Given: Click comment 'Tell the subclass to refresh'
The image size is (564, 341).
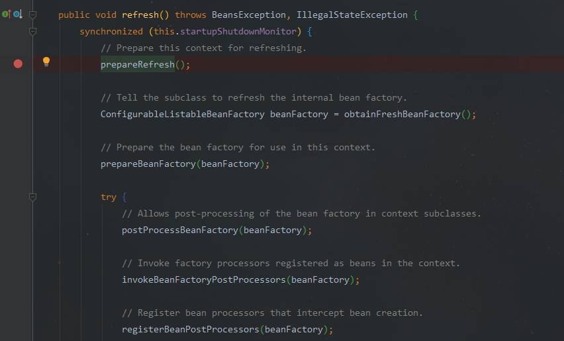Looking at the screenshot, I should tap(254, 98).
